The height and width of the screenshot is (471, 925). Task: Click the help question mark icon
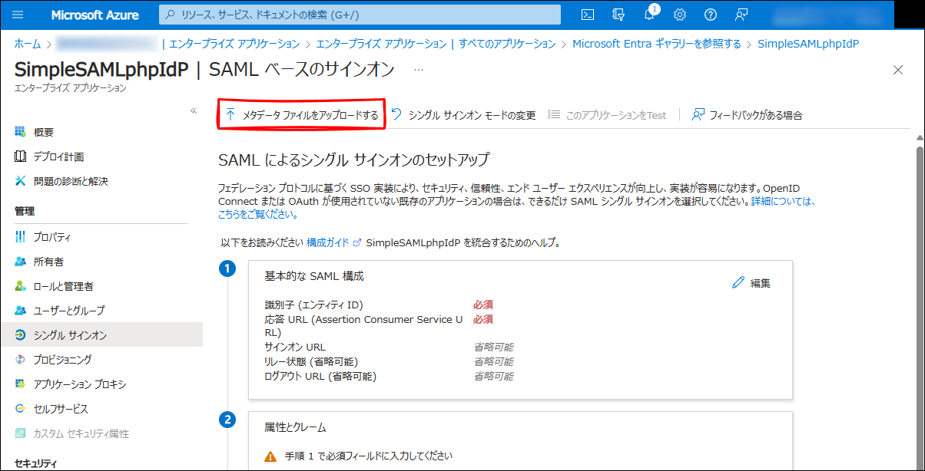point(711,15)
